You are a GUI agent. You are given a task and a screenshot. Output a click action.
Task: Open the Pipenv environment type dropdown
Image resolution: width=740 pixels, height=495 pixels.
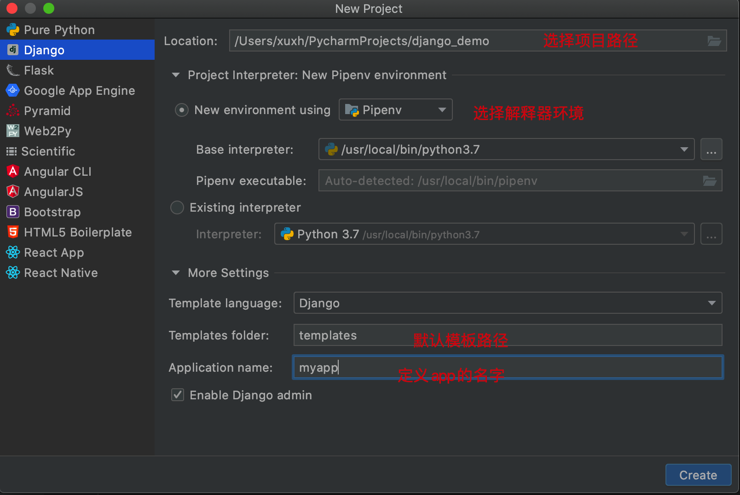pos(396,109)
